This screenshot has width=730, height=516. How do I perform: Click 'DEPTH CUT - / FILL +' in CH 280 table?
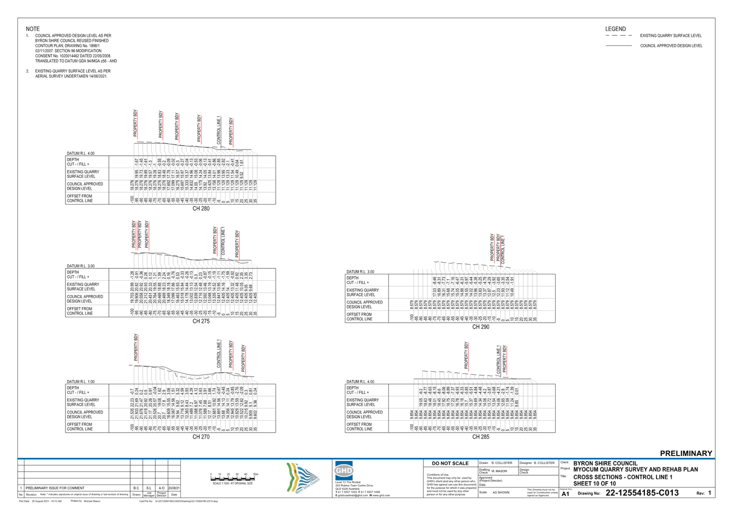(x=78, y=162)
